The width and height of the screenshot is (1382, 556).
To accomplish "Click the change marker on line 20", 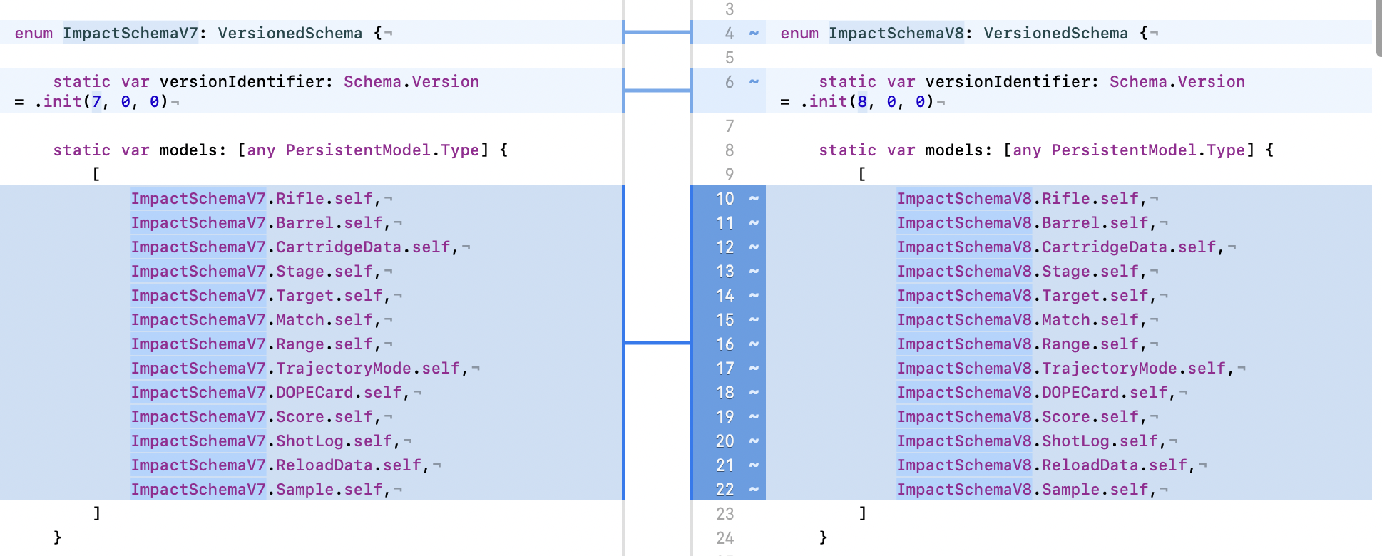I will coord(754,441).
